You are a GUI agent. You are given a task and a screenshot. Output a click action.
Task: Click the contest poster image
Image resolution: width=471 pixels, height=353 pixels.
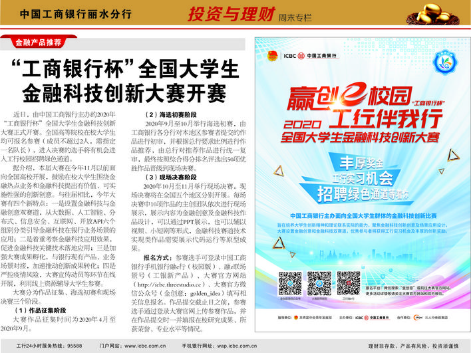363,185
